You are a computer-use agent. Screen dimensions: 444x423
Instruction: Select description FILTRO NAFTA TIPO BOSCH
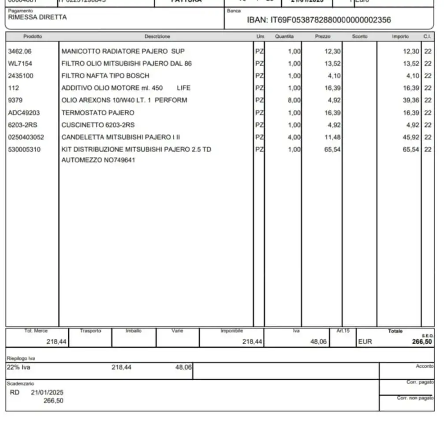pos(105,75)
